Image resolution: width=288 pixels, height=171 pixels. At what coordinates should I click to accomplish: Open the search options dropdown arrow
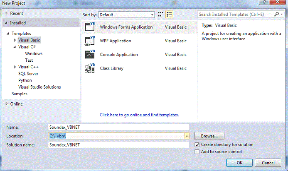282,14
